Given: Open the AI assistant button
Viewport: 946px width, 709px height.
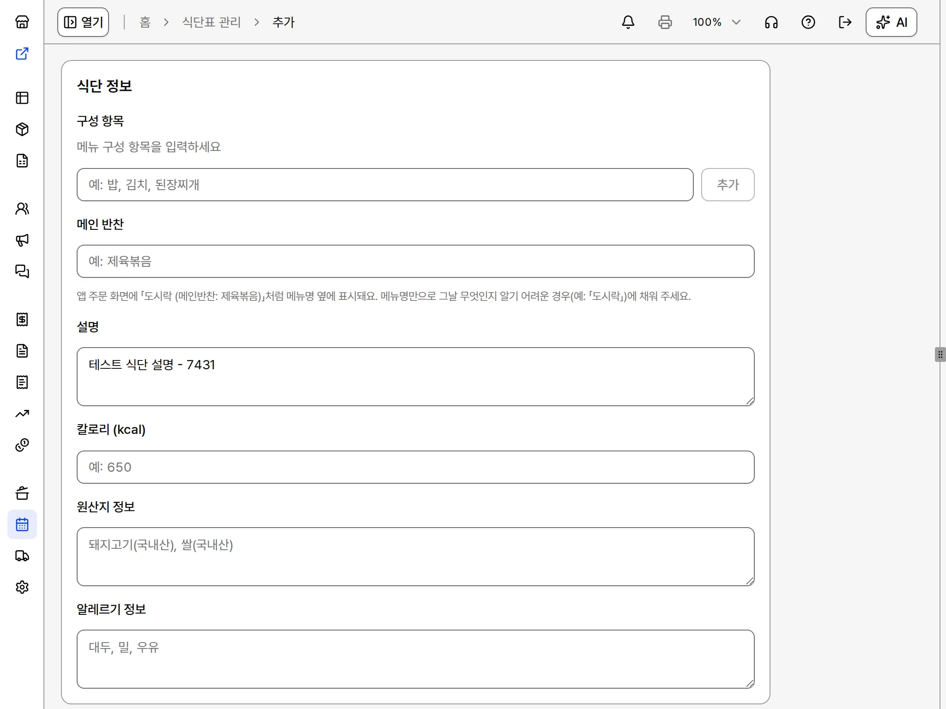Looking at the screenshot, I should click(x=891, y=22).
